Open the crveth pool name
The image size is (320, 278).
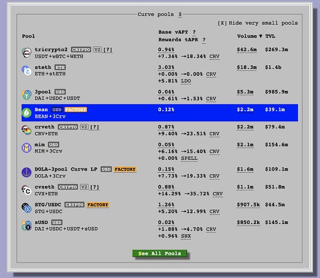tap(44, 127)
